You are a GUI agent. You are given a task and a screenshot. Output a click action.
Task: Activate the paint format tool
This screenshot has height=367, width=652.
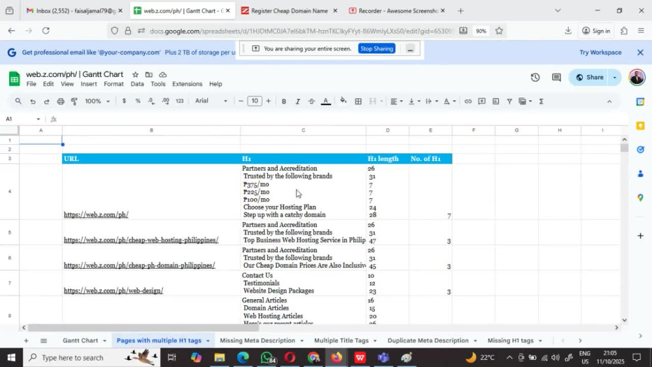pos(74,101)
